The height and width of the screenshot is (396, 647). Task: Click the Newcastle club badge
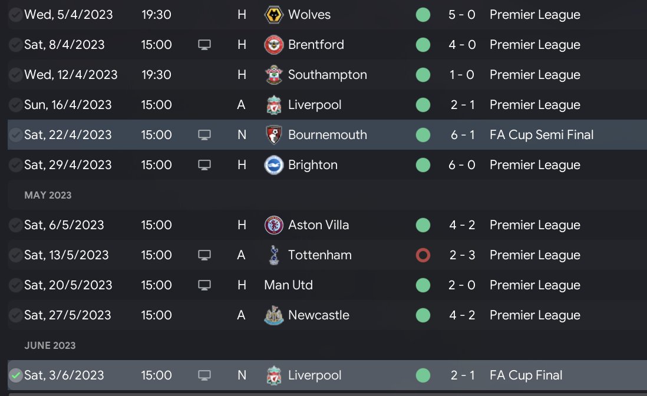[274, 315]
